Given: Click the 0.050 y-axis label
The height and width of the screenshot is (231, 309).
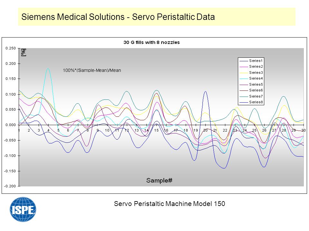Looking at the screenshot, I should [11, 109].
